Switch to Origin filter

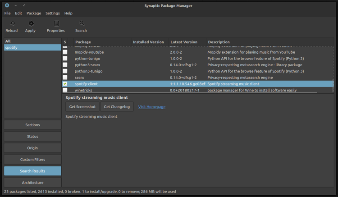coord(32,148)
